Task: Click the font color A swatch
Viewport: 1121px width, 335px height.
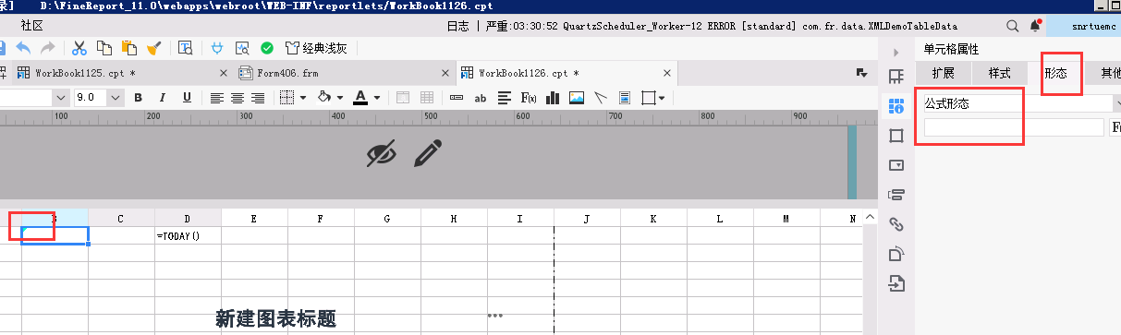Action: pyautogui.click(x=360, y=97)
